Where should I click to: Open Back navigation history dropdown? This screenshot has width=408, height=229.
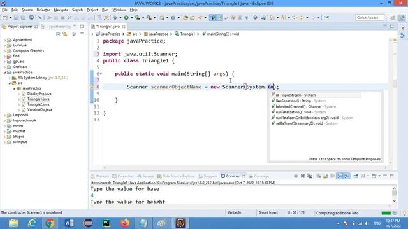point(307,18)
